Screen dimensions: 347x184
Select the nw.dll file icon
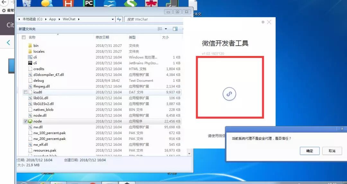click(30, 127)
